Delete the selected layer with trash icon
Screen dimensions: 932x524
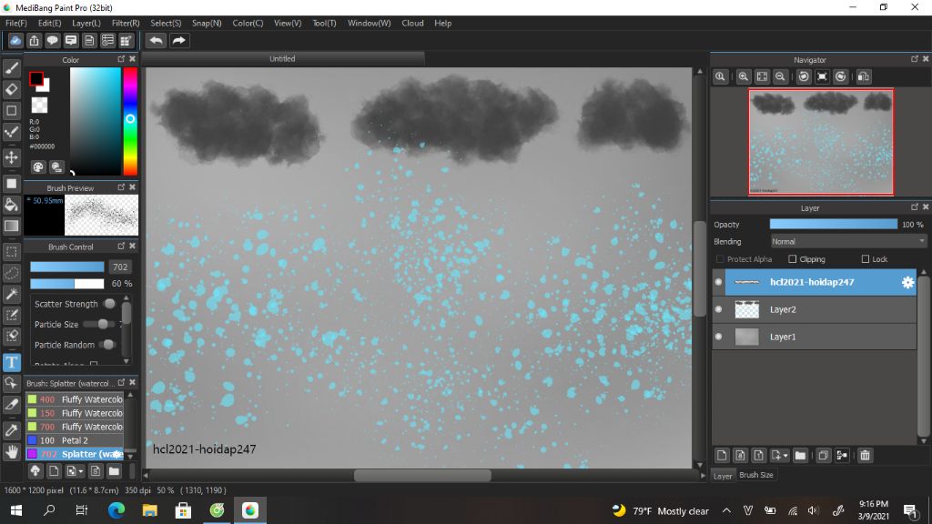(865, 456)
